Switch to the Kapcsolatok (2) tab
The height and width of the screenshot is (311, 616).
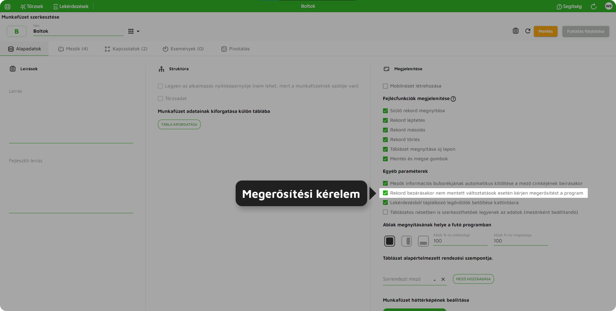pyautogui.click(x=126, y=49)
